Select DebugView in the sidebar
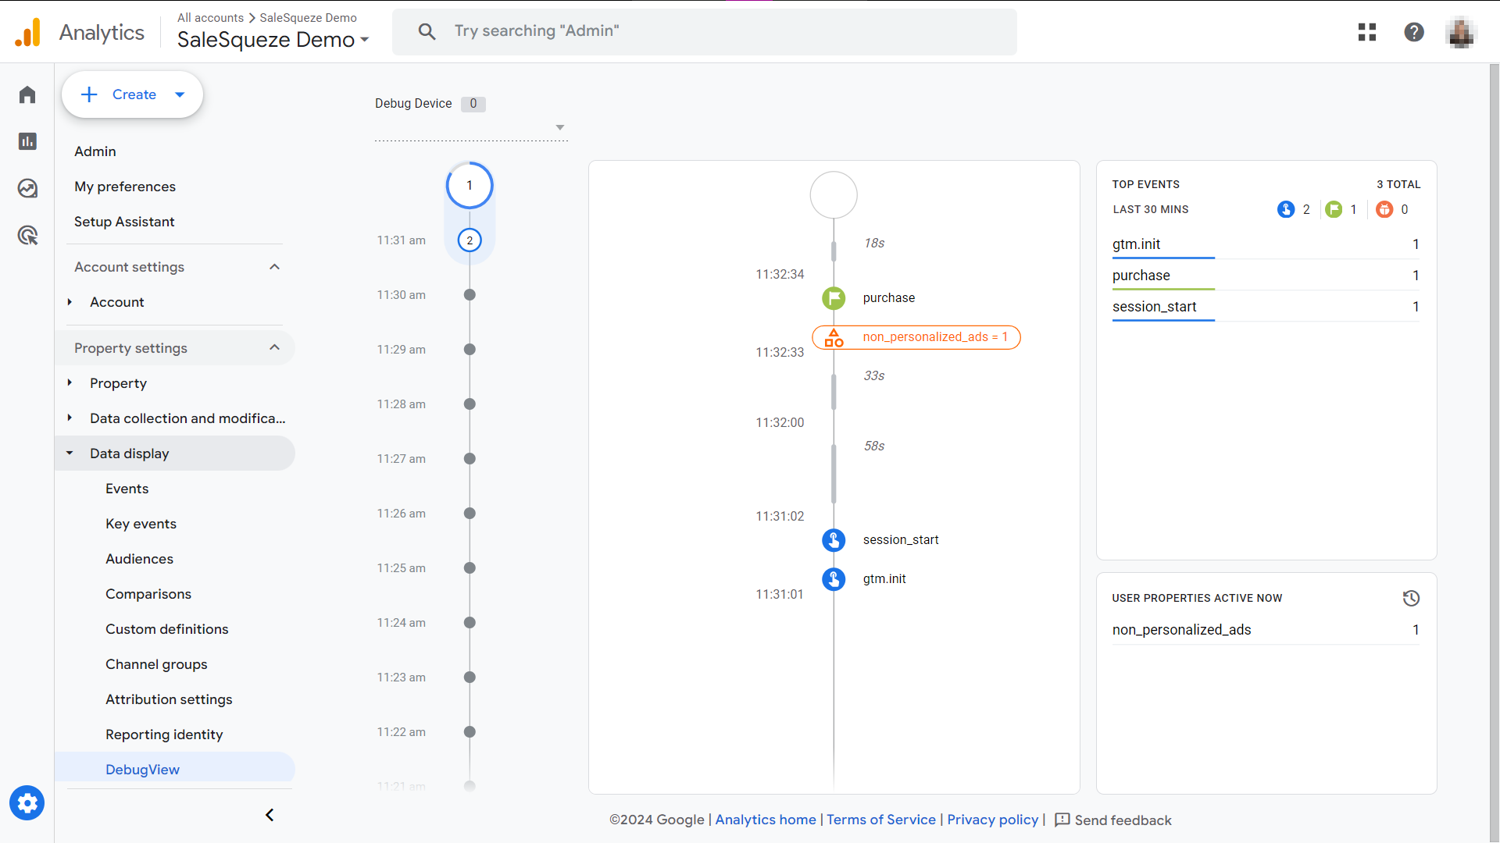1500x843 pixels. pyautogui.click(x=175, y=769)
